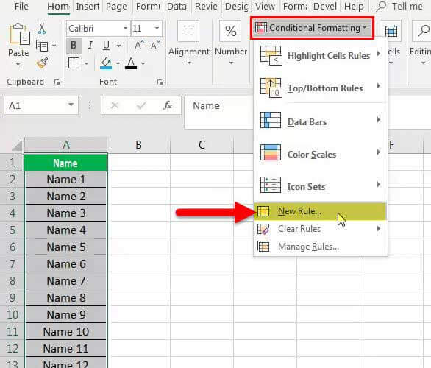Click the green Name header cell
The image size is (431, 368).
(65, 163)
